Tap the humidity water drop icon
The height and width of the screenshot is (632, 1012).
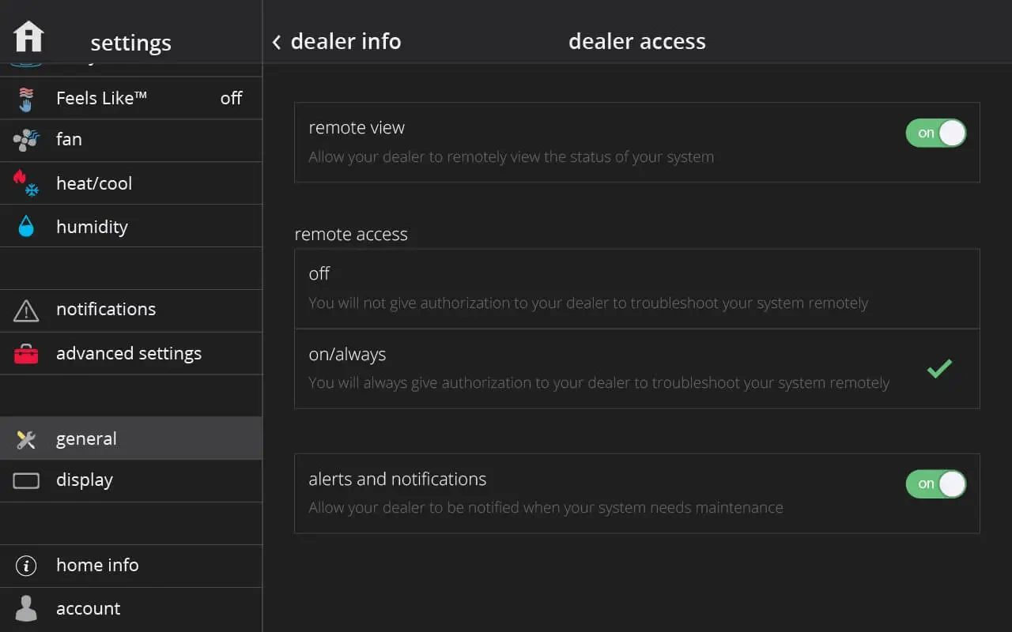click(26, 227)
